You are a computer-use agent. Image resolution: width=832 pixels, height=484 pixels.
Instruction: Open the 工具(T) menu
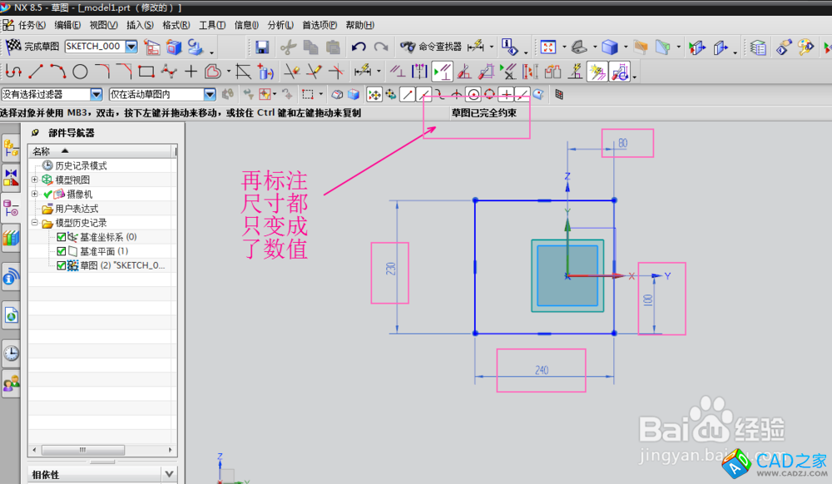(212, 25)
